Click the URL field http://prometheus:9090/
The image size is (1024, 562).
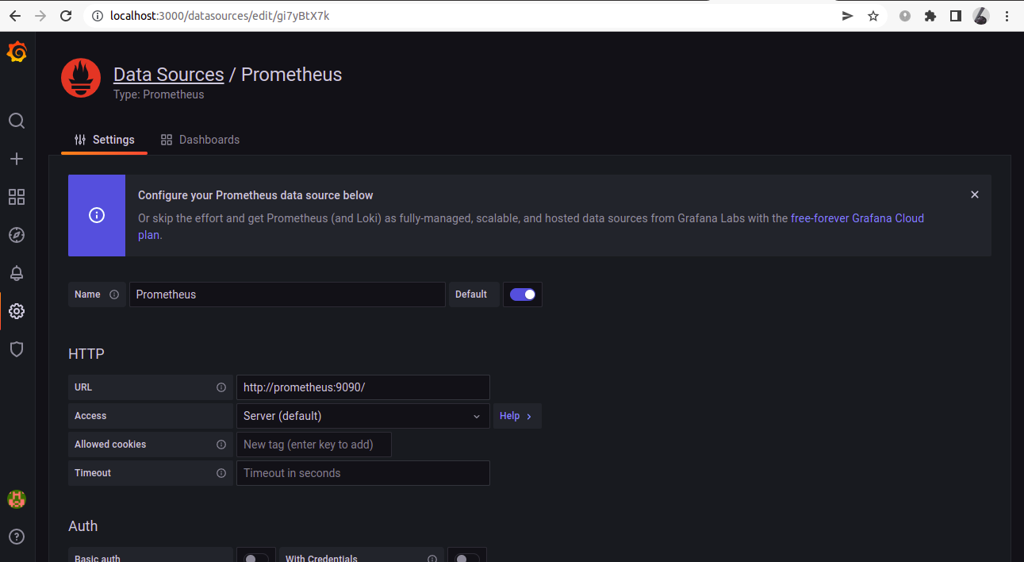(363, 387)
